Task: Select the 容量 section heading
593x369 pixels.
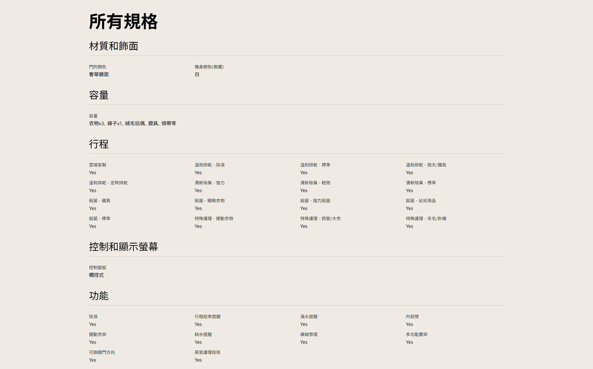Action: click(99, 95)
